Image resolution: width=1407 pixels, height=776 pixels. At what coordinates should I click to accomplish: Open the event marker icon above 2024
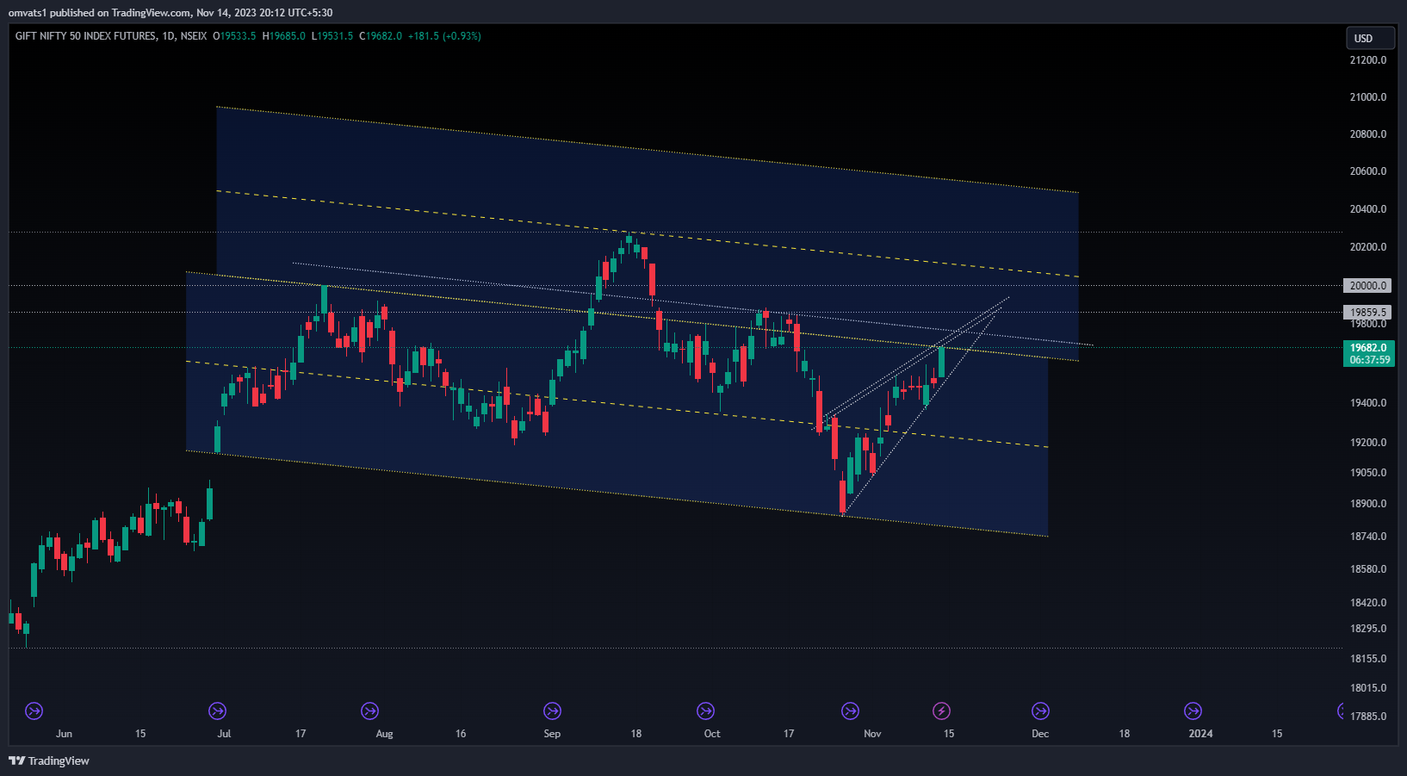point(1193,711)
